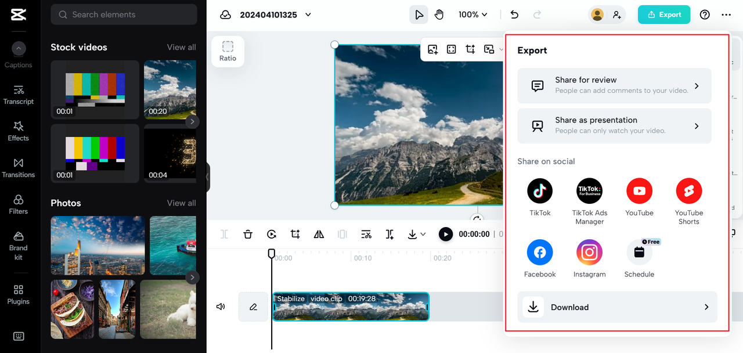Select the mountain sky stock video 00:20

170,89
